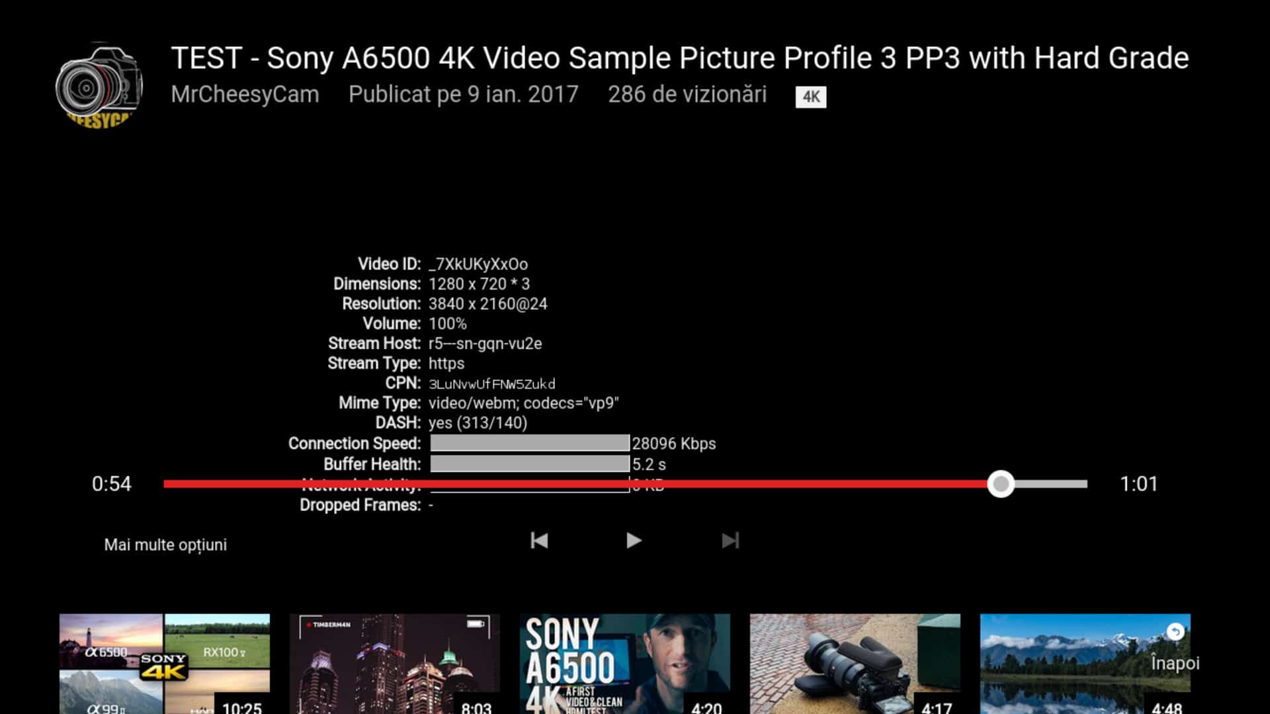
Task: Click the MrCheesyCam channel name
Action: tap(245, 95)
